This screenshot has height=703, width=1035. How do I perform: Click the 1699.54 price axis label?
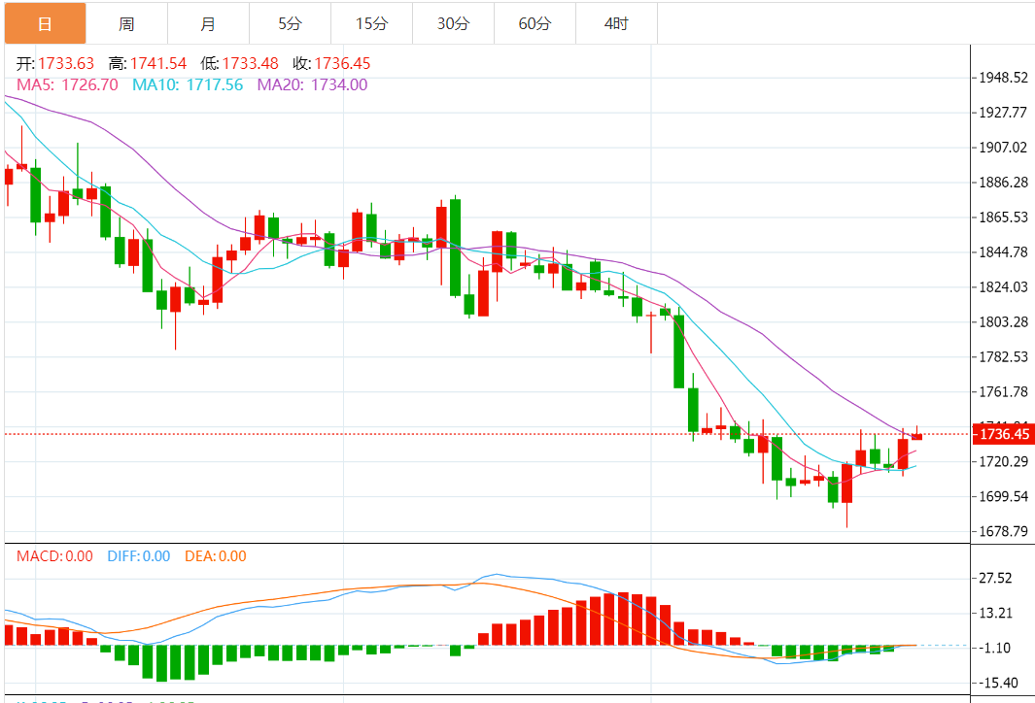[x=1003, y=496]
